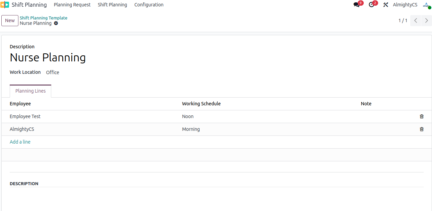Open the AlmightyCS user menu
The height and width of the screenshot is (211, 432).
tap(405, 5)
